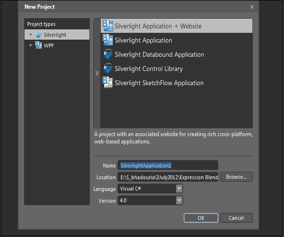Click the WPF project type icon

coord(39,46)
